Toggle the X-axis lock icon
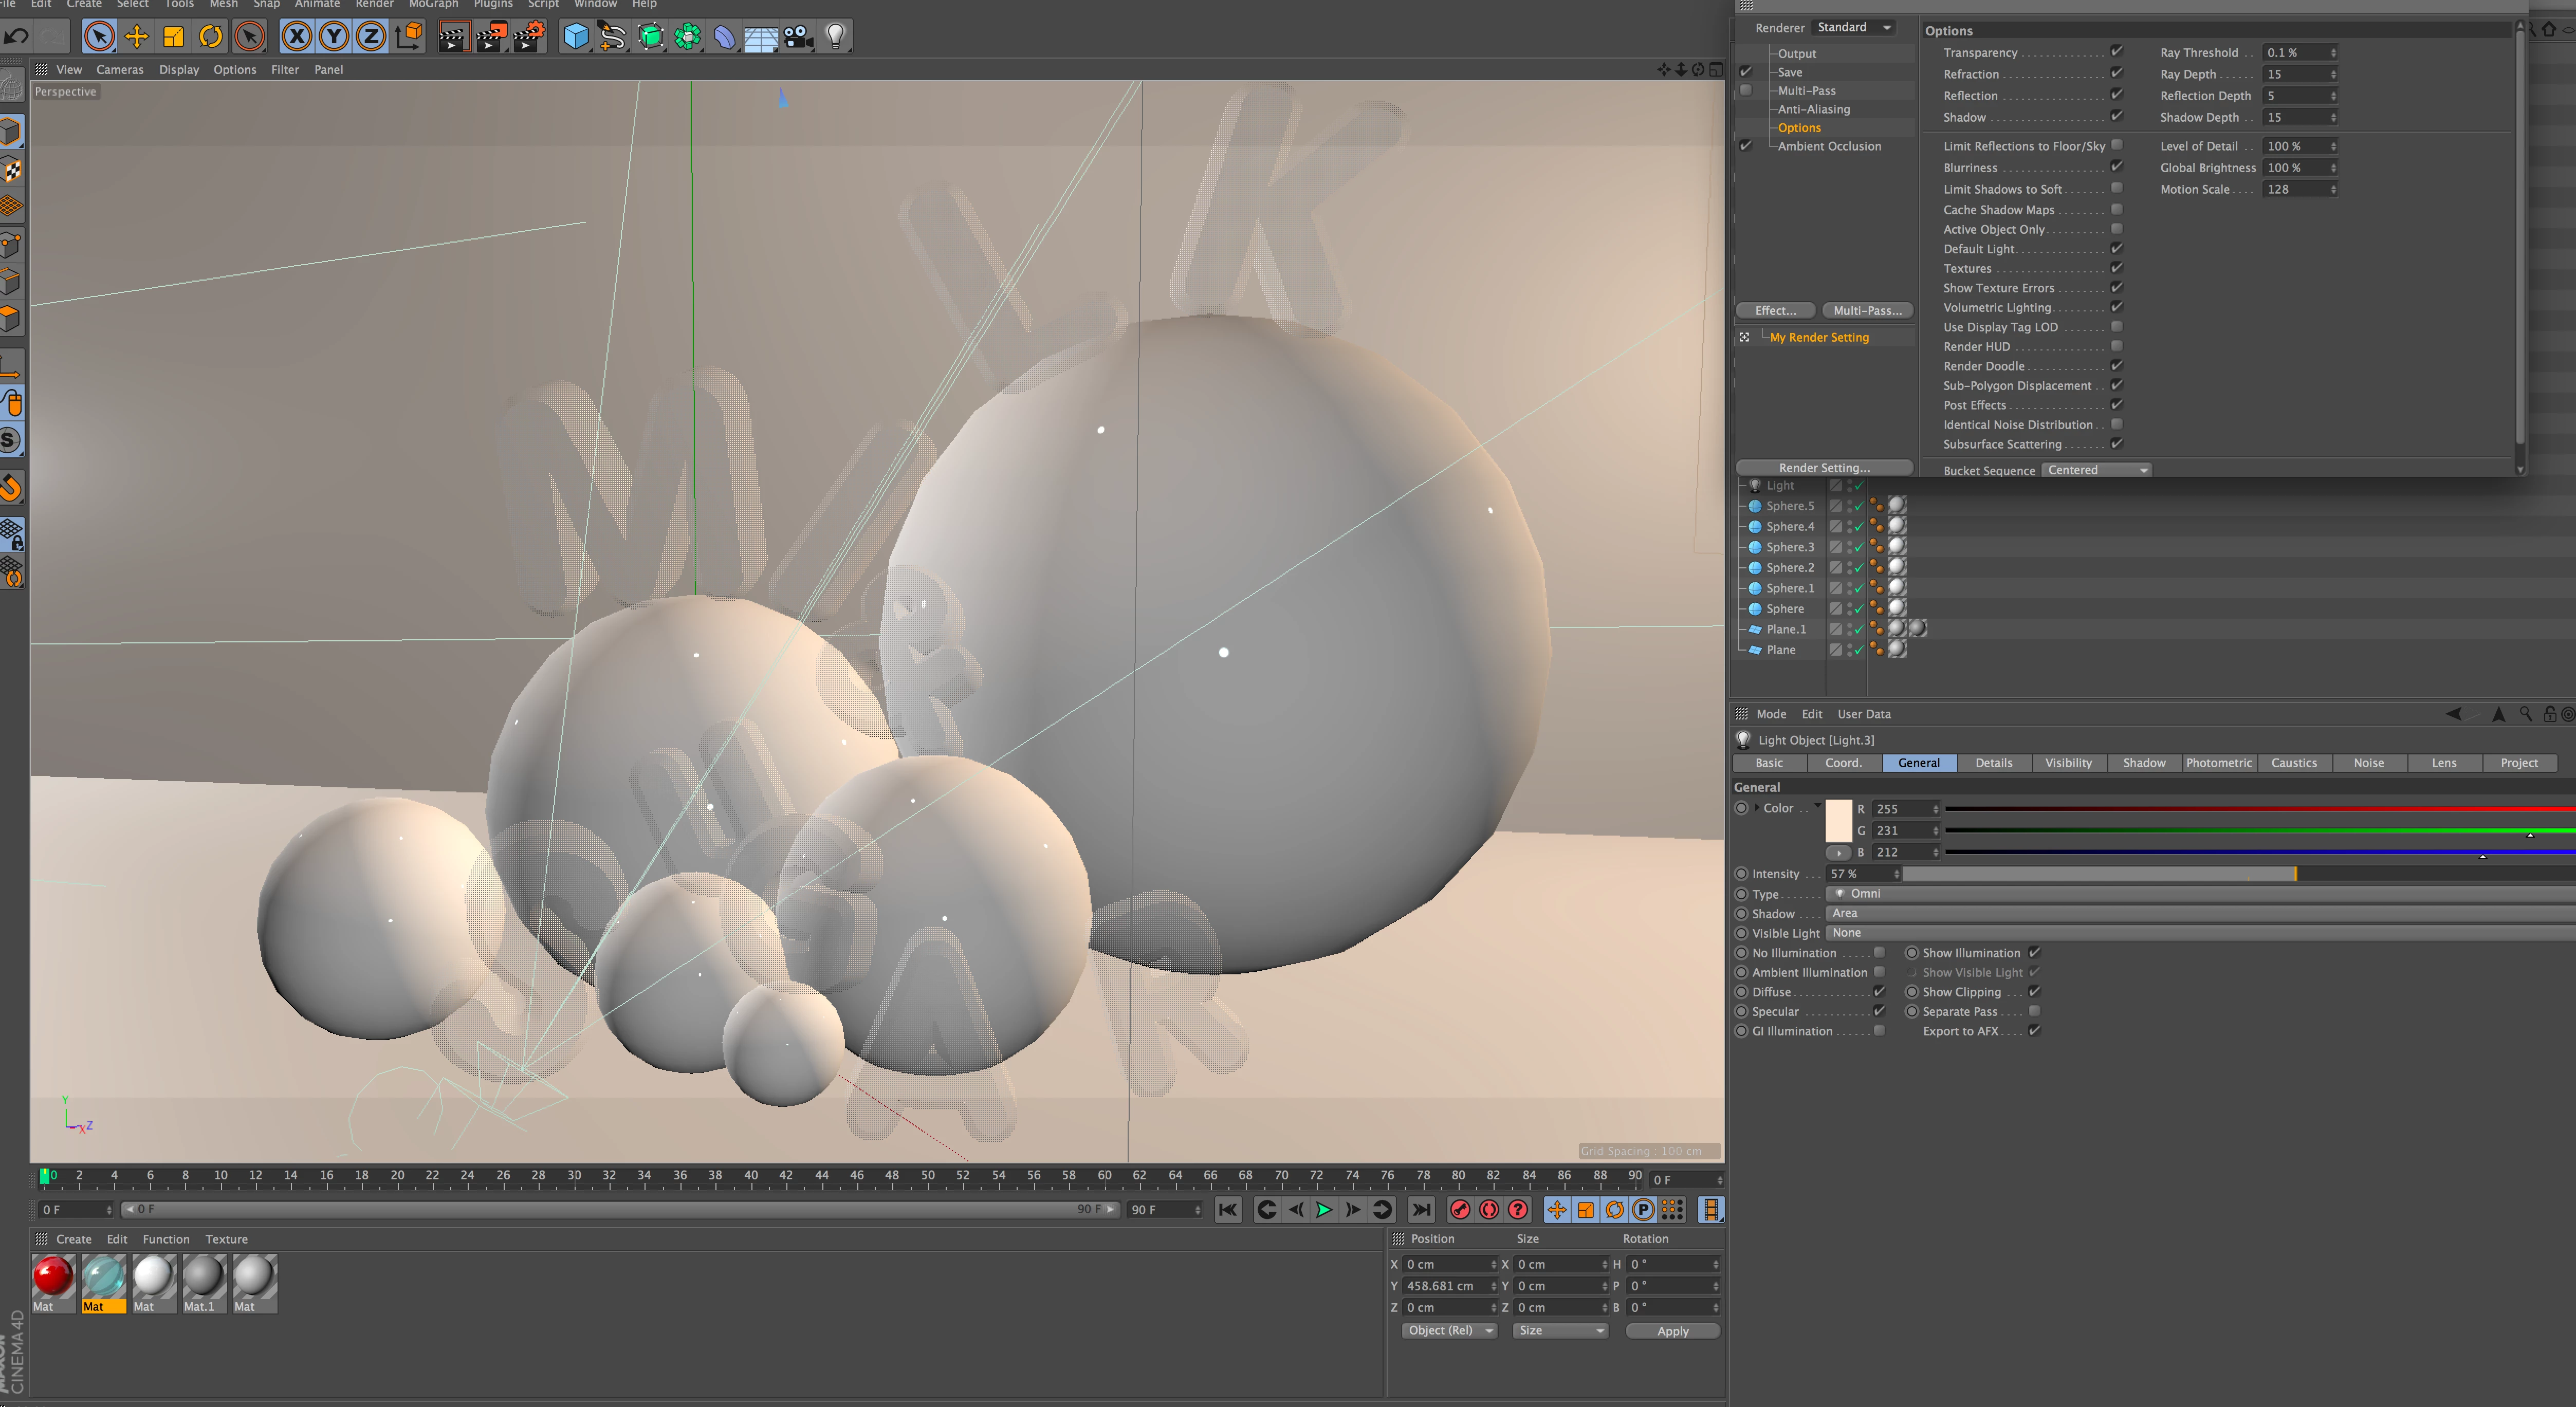2576x1407 pixels. click(x=296, y=37)
